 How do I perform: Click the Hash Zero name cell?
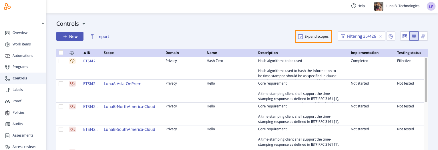pyautogui.click(x=215, y=61)
